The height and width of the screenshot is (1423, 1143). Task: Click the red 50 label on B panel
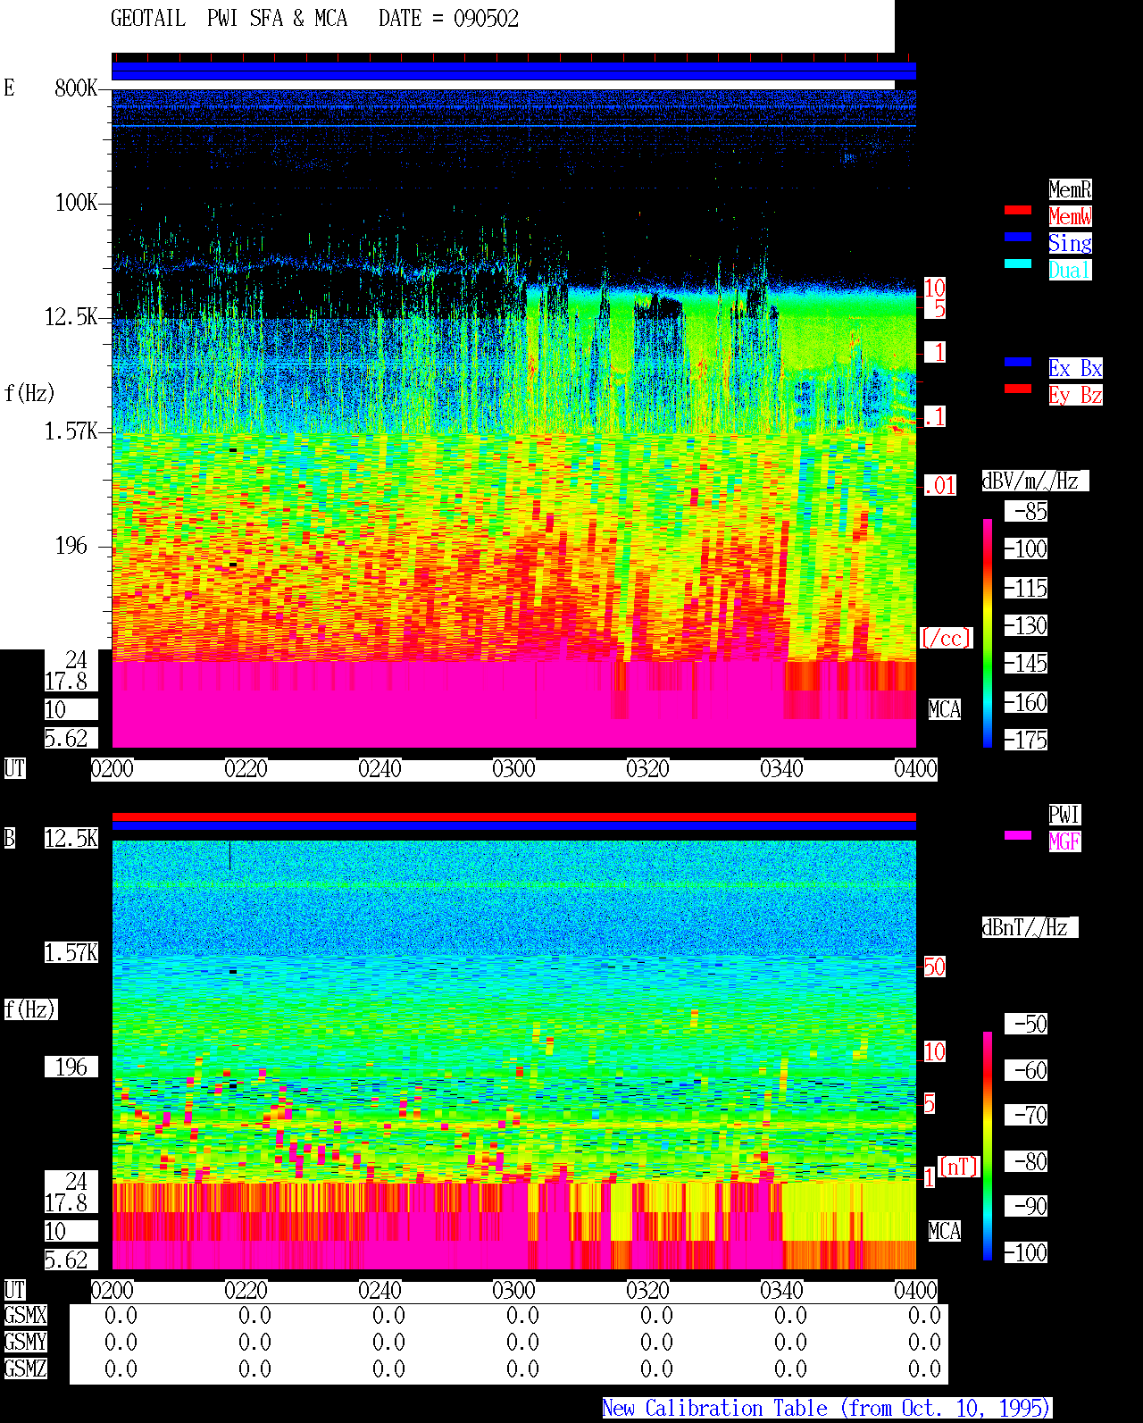tap(934, 967)
